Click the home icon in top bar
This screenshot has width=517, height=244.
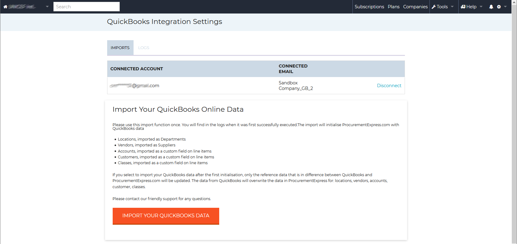click(5, 7)
